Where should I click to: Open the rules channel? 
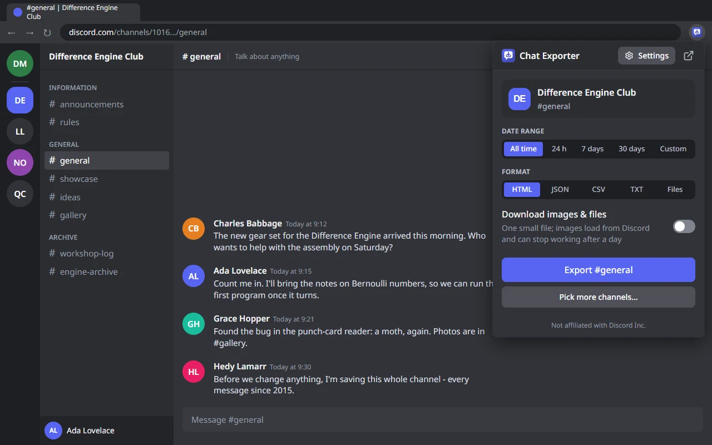107,122
